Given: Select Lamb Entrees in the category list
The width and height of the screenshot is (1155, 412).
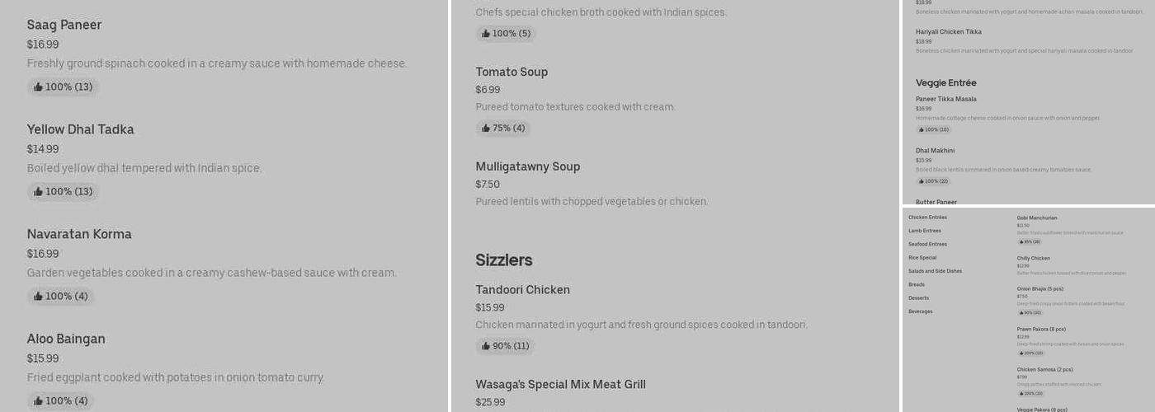Looking at the screenshot, I should (925, 231).
